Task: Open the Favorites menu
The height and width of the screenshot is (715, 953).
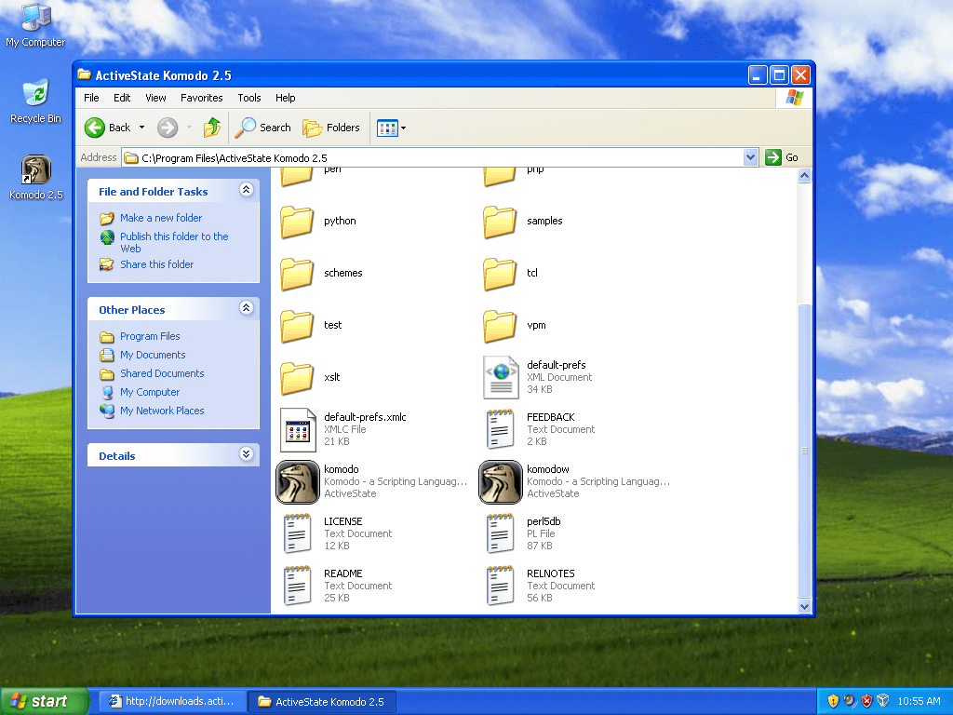Action: (202, 98)
